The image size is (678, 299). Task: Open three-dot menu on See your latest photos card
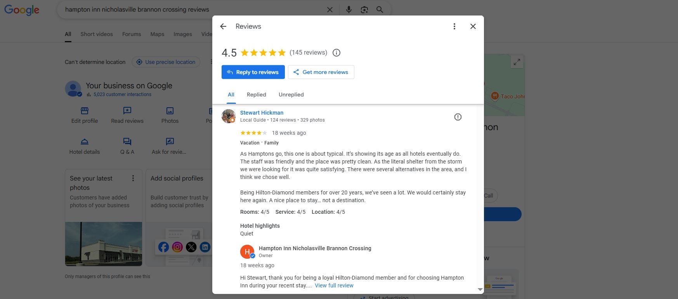[x=133, y=178]
